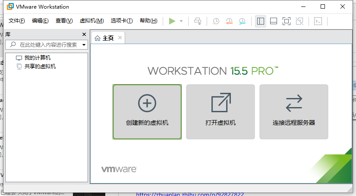356x196 pixels.
Task: Click the vmware logo at bottom
Action: click(119, 169)
